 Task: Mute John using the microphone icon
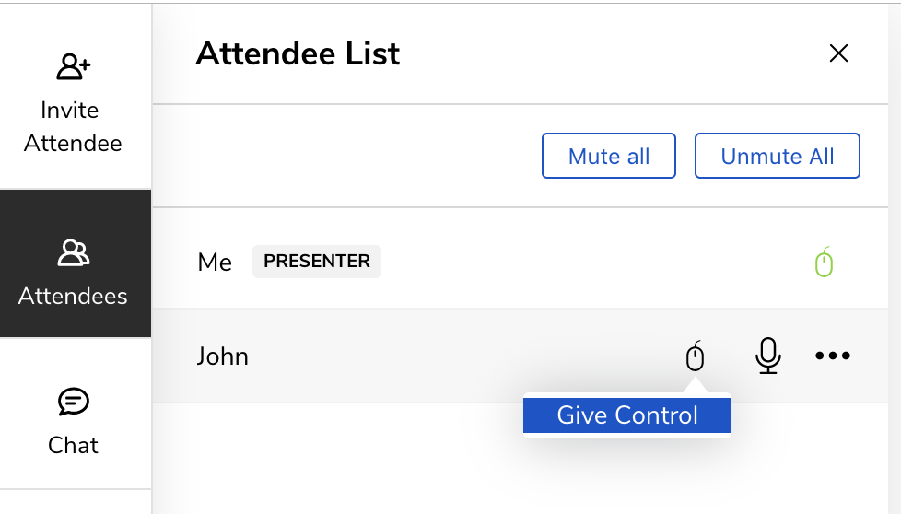click(x=767, y=356)
